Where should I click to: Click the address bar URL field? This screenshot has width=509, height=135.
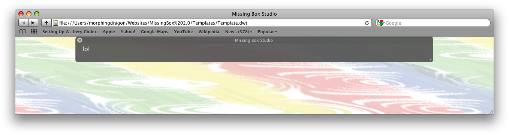click(211, 23)
